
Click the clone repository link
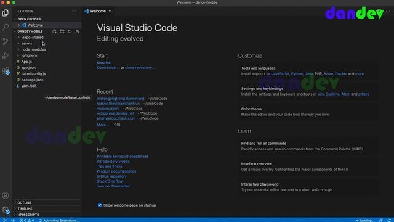(x=140, y=68)
